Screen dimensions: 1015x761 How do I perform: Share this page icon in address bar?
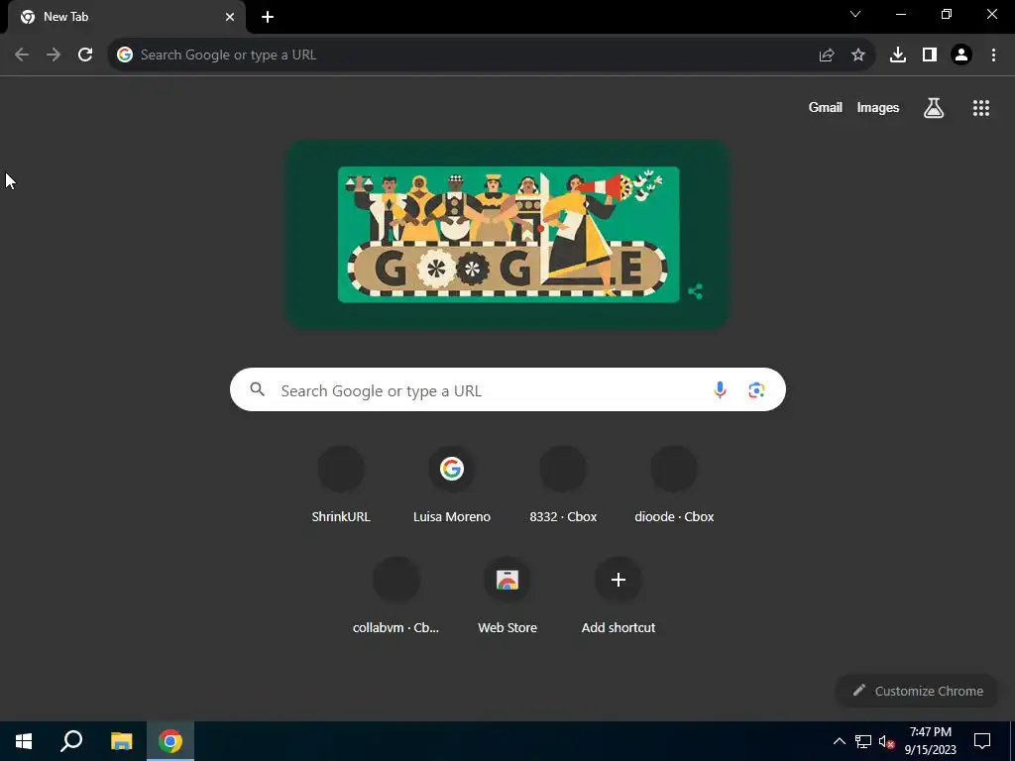click(827, 55)
